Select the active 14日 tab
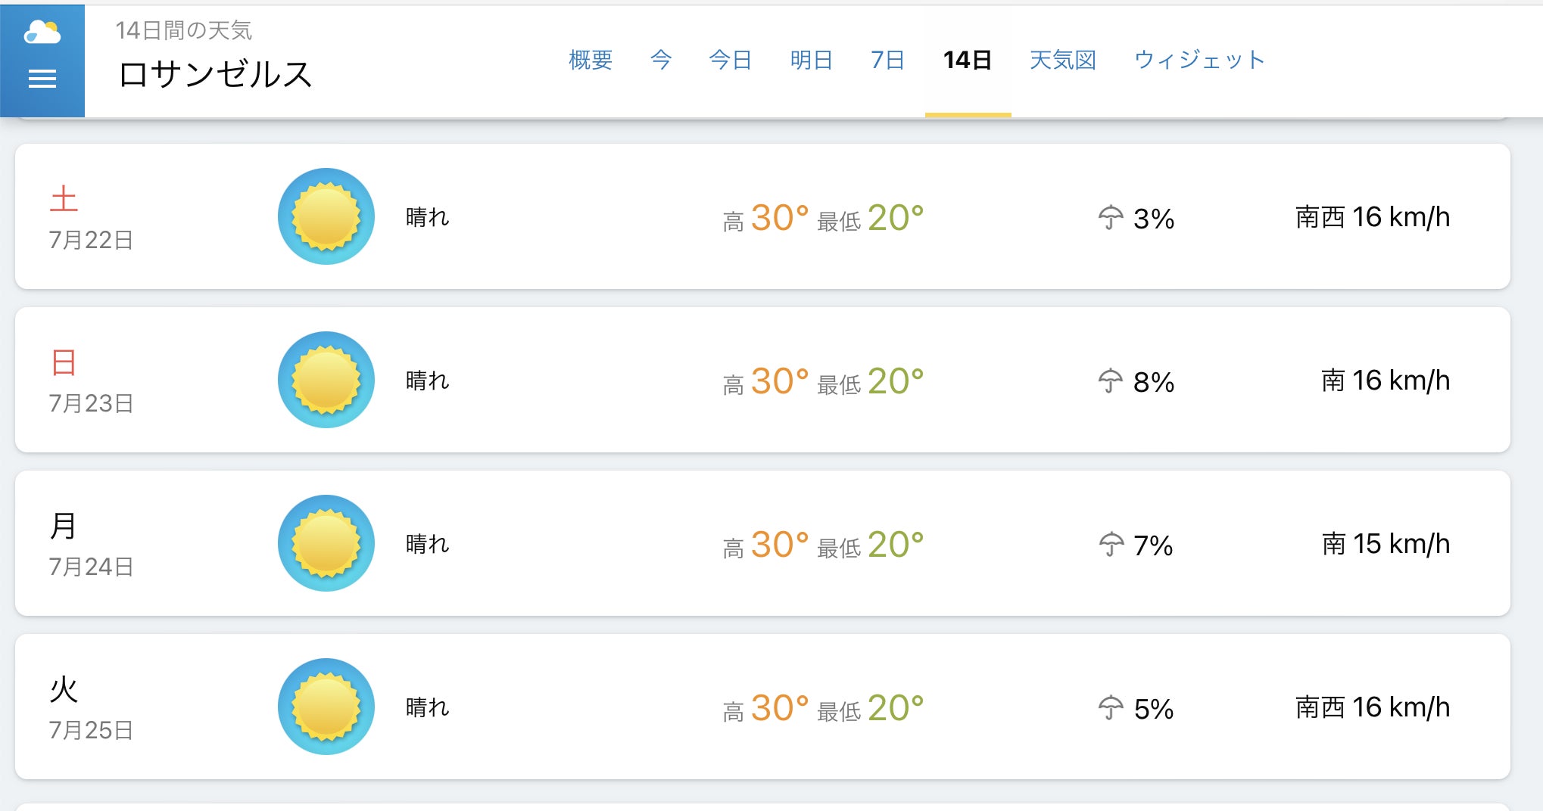This screenshot has width=1543, height=811. [968, 60]
